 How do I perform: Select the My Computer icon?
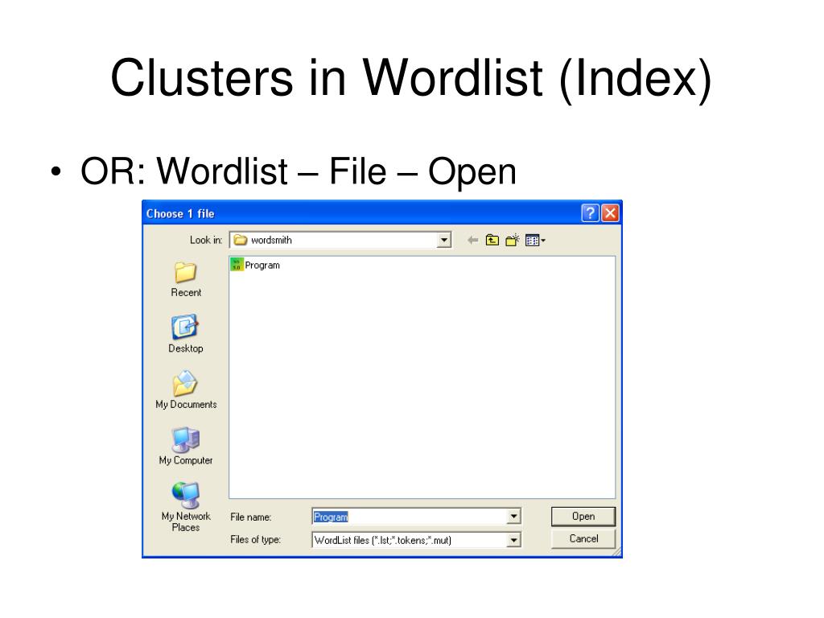click(x=186, y=439)
